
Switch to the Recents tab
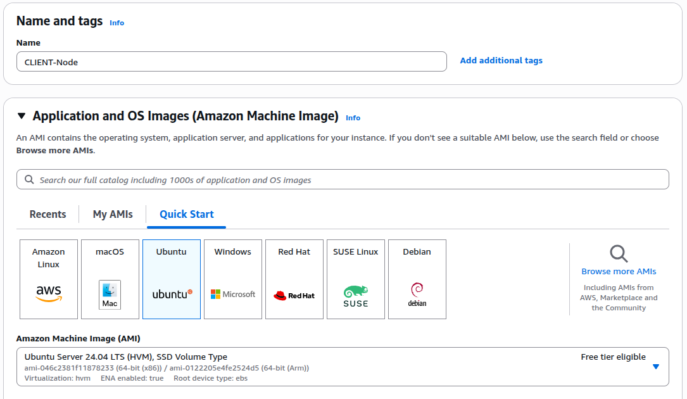[x=48, y=215]
